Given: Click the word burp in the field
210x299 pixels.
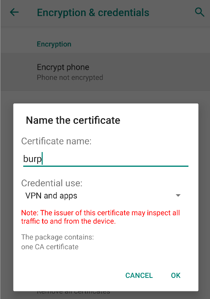Looking at the screenshot, I should pyautogui.click(x=33, y=159).
